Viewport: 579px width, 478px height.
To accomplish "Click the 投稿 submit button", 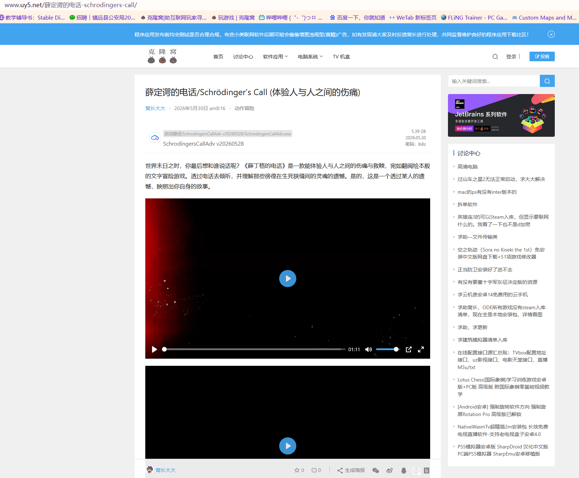I will [x=542, y=56].
